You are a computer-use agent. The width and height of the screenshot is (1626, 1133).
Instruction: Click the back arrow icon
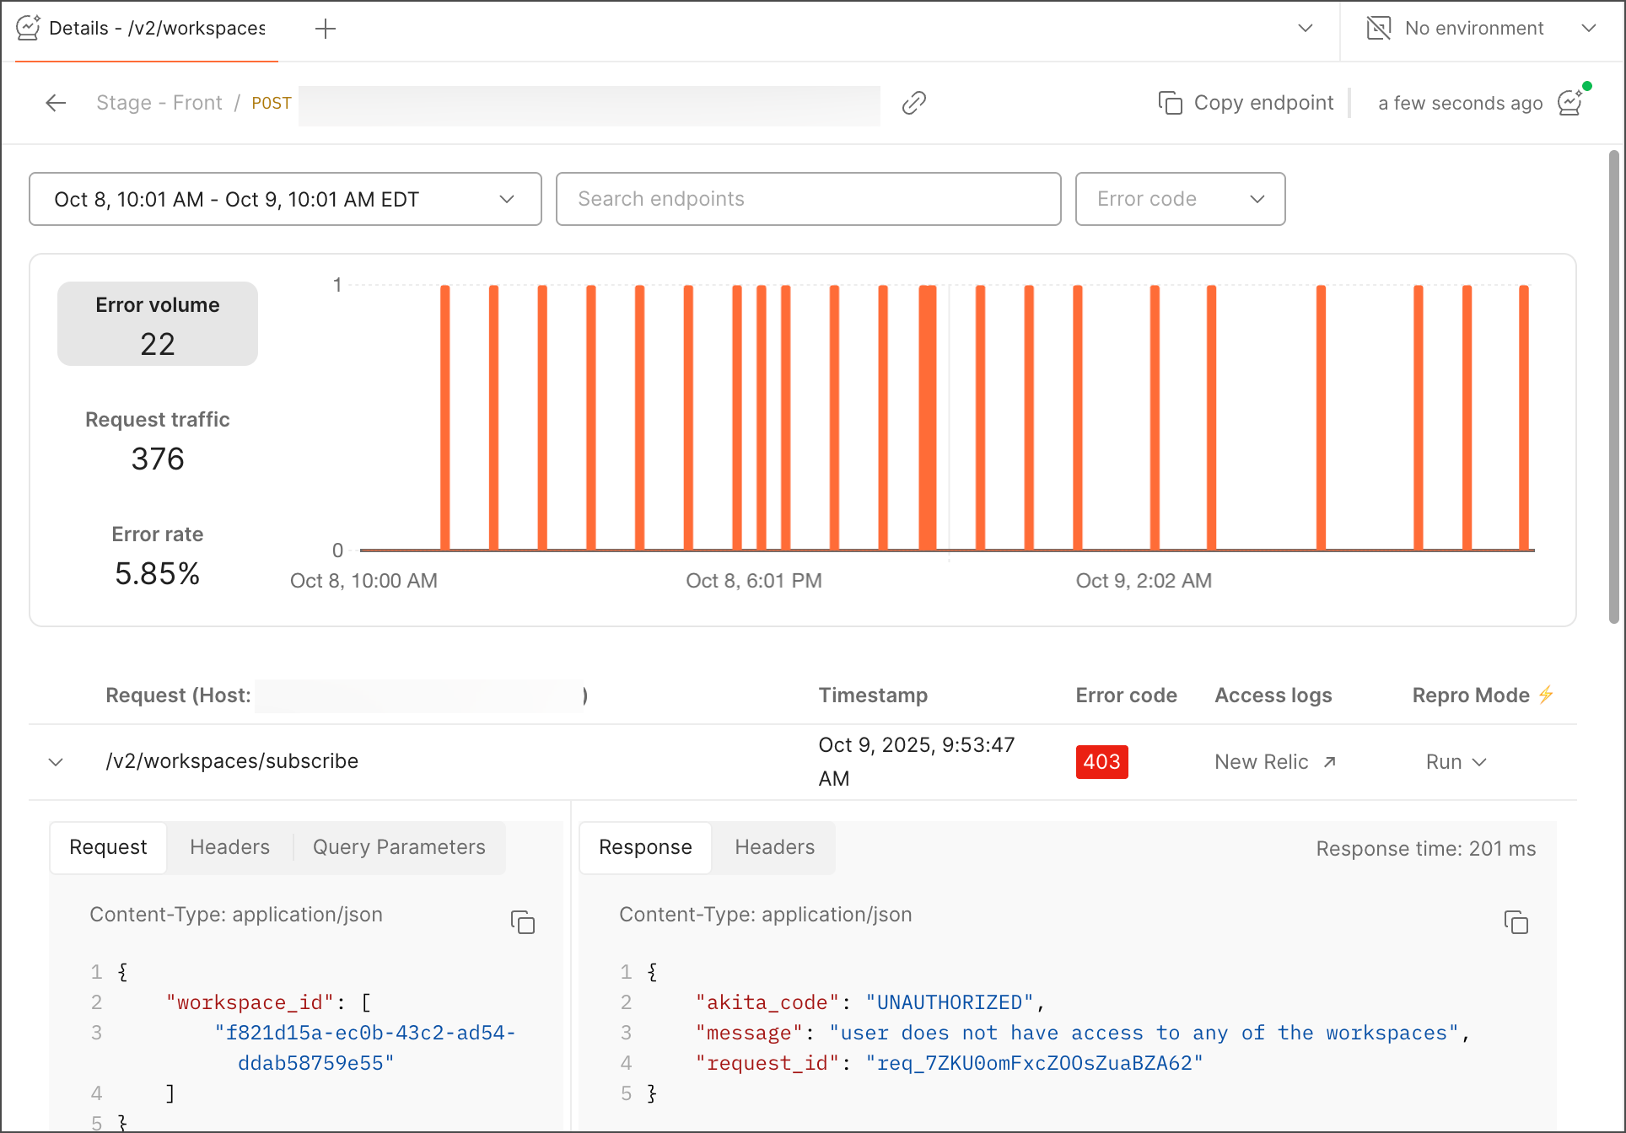(x=56, y=103)
